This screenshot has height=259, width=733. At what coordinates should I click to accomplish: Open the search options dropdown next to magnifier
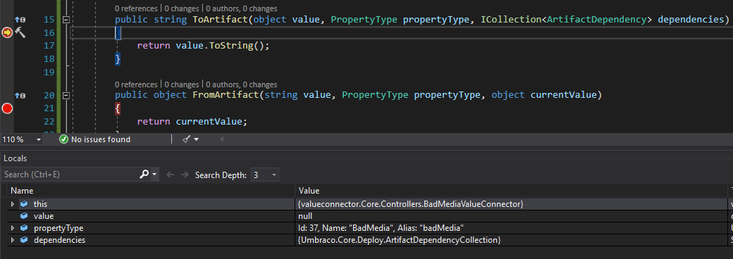point(155,175)
